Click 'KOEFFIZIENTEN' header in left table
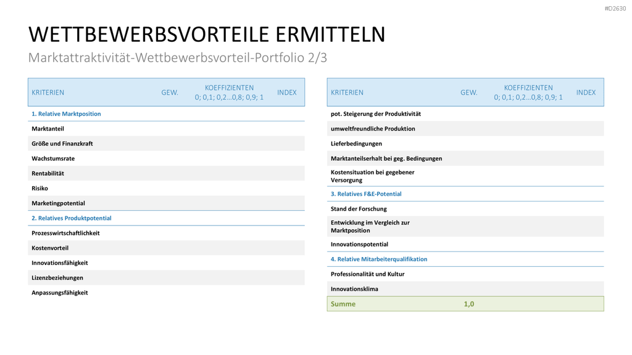The height and width of the screenshot is (355, 632). point(230,88)
